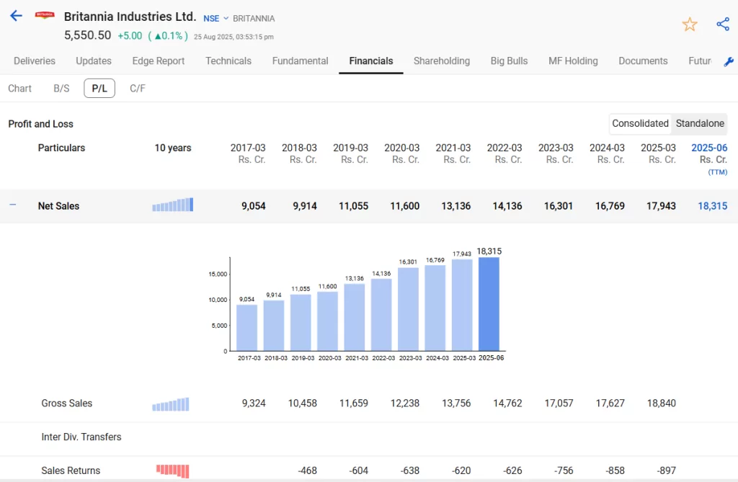This screenshot has width=738, height=482.
Task: Click Net Sales value 16,301
Action: click(x=559, y=206)
